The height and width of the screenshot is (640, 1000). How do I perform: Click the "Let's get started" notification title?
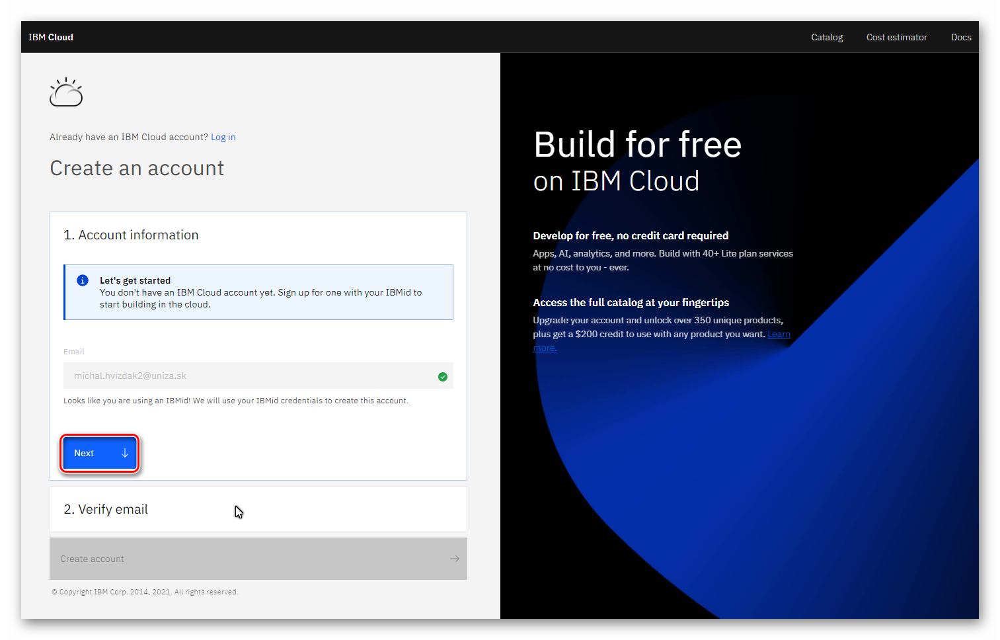pos(135,280)
